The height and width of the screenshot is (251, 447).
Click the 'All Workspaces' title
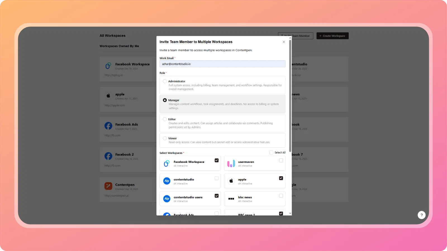coord(113,36)
